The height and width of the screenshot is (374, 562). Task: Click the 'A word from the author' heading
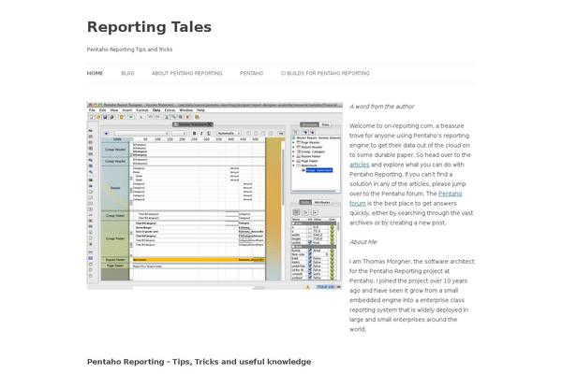pos(382,107)
